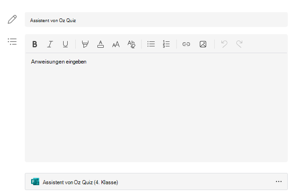Open the more options menu for attachment
295x195 pixels.
point(279,181)
